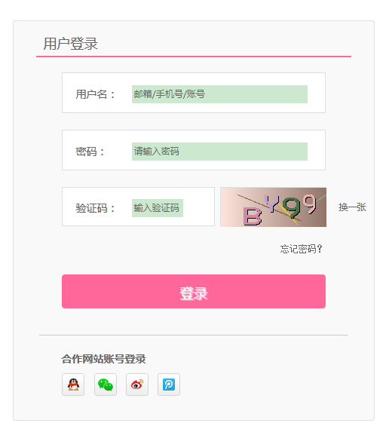Click the pink letter B in the captcha
Viewport: 386px width, 426px height.
[x=253, y=216]
